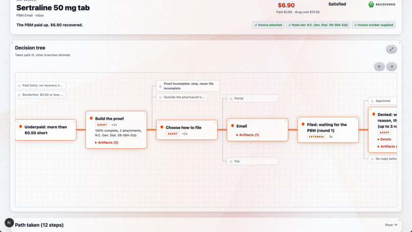This screenshot has height=232, width=412.
Task: Select the Underpaid more than $0.50 short node
Action: tap(45, 130)
